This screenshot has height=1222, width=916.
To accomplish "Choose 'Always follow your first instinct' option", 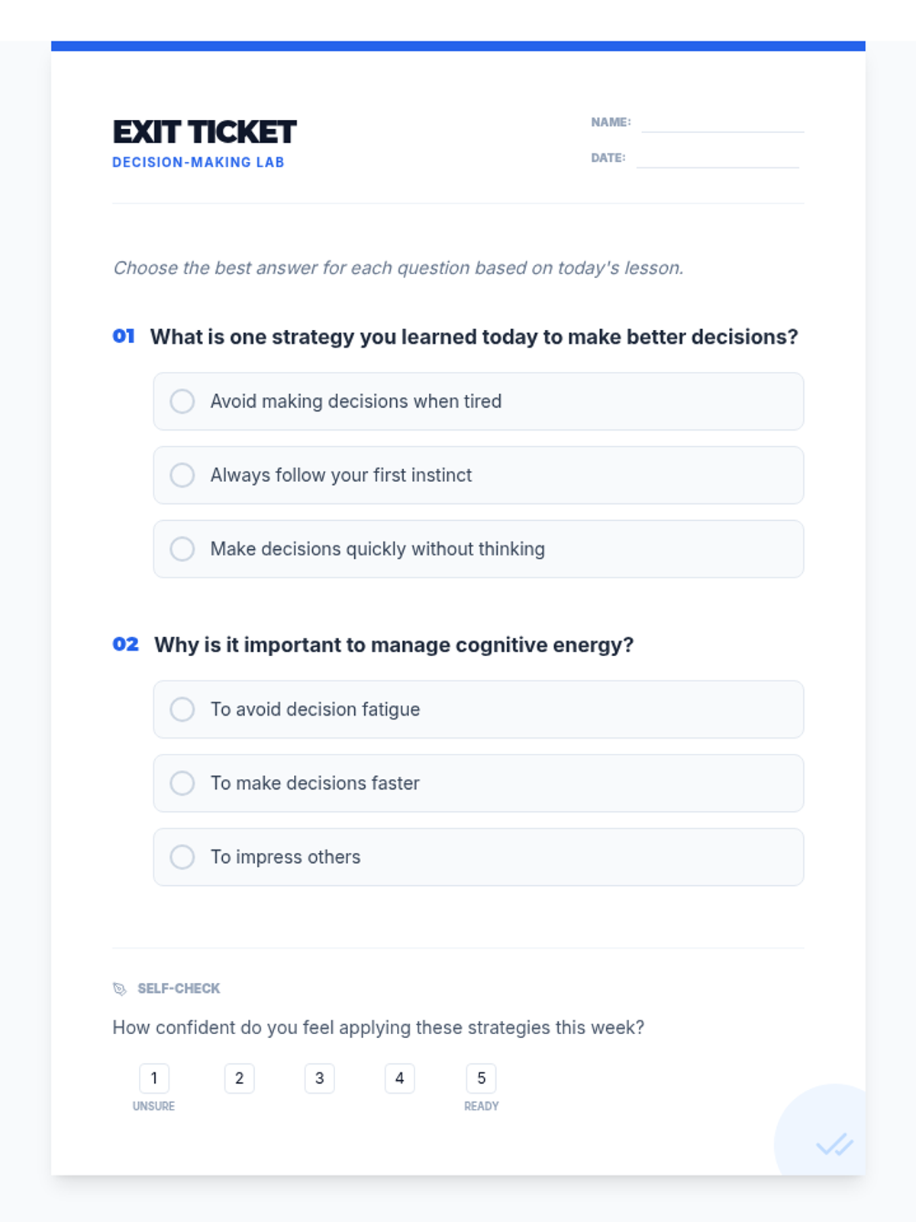I will click(182, 475).
